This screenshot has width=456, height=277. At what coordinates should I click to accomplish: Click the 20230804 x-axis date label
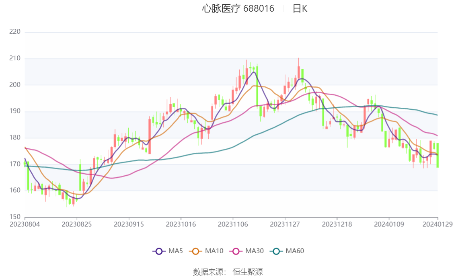[x=25, y=224]
